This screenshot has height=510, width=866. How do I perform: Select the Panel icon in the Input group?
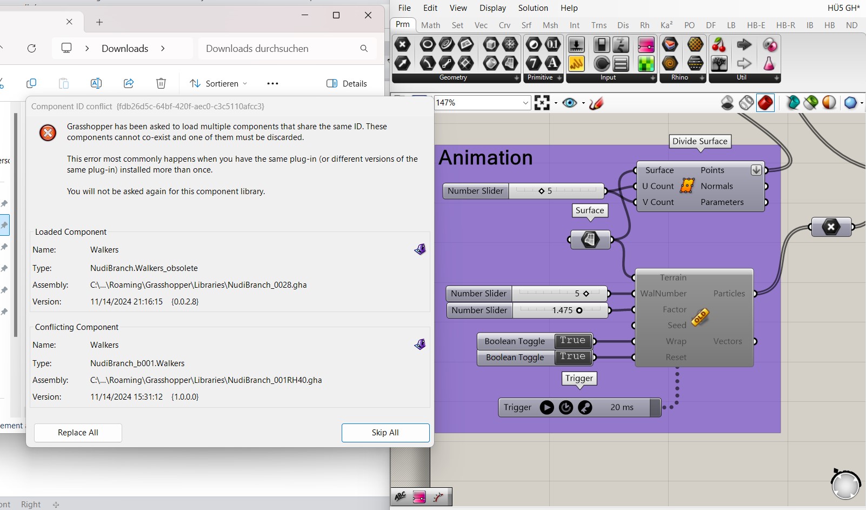pyautogui.click(x=620, y=63)
